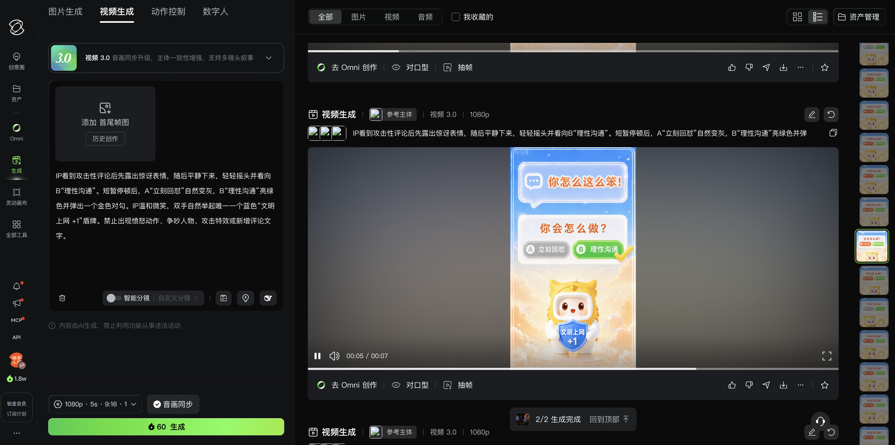Filter results by 视频
Viewport: 895px width, 445px height.
[392, 17]
